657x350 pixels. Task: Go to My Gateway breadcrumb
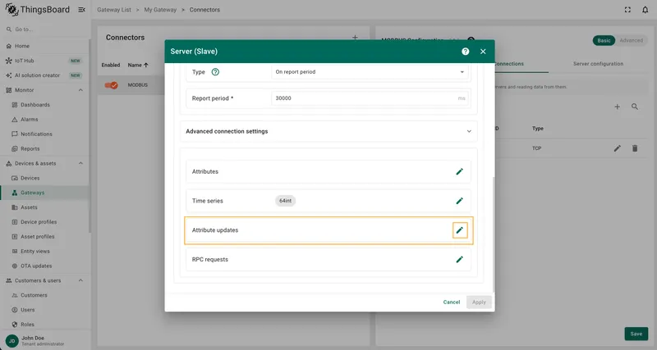pyautogui.click(x=160, y=10)
